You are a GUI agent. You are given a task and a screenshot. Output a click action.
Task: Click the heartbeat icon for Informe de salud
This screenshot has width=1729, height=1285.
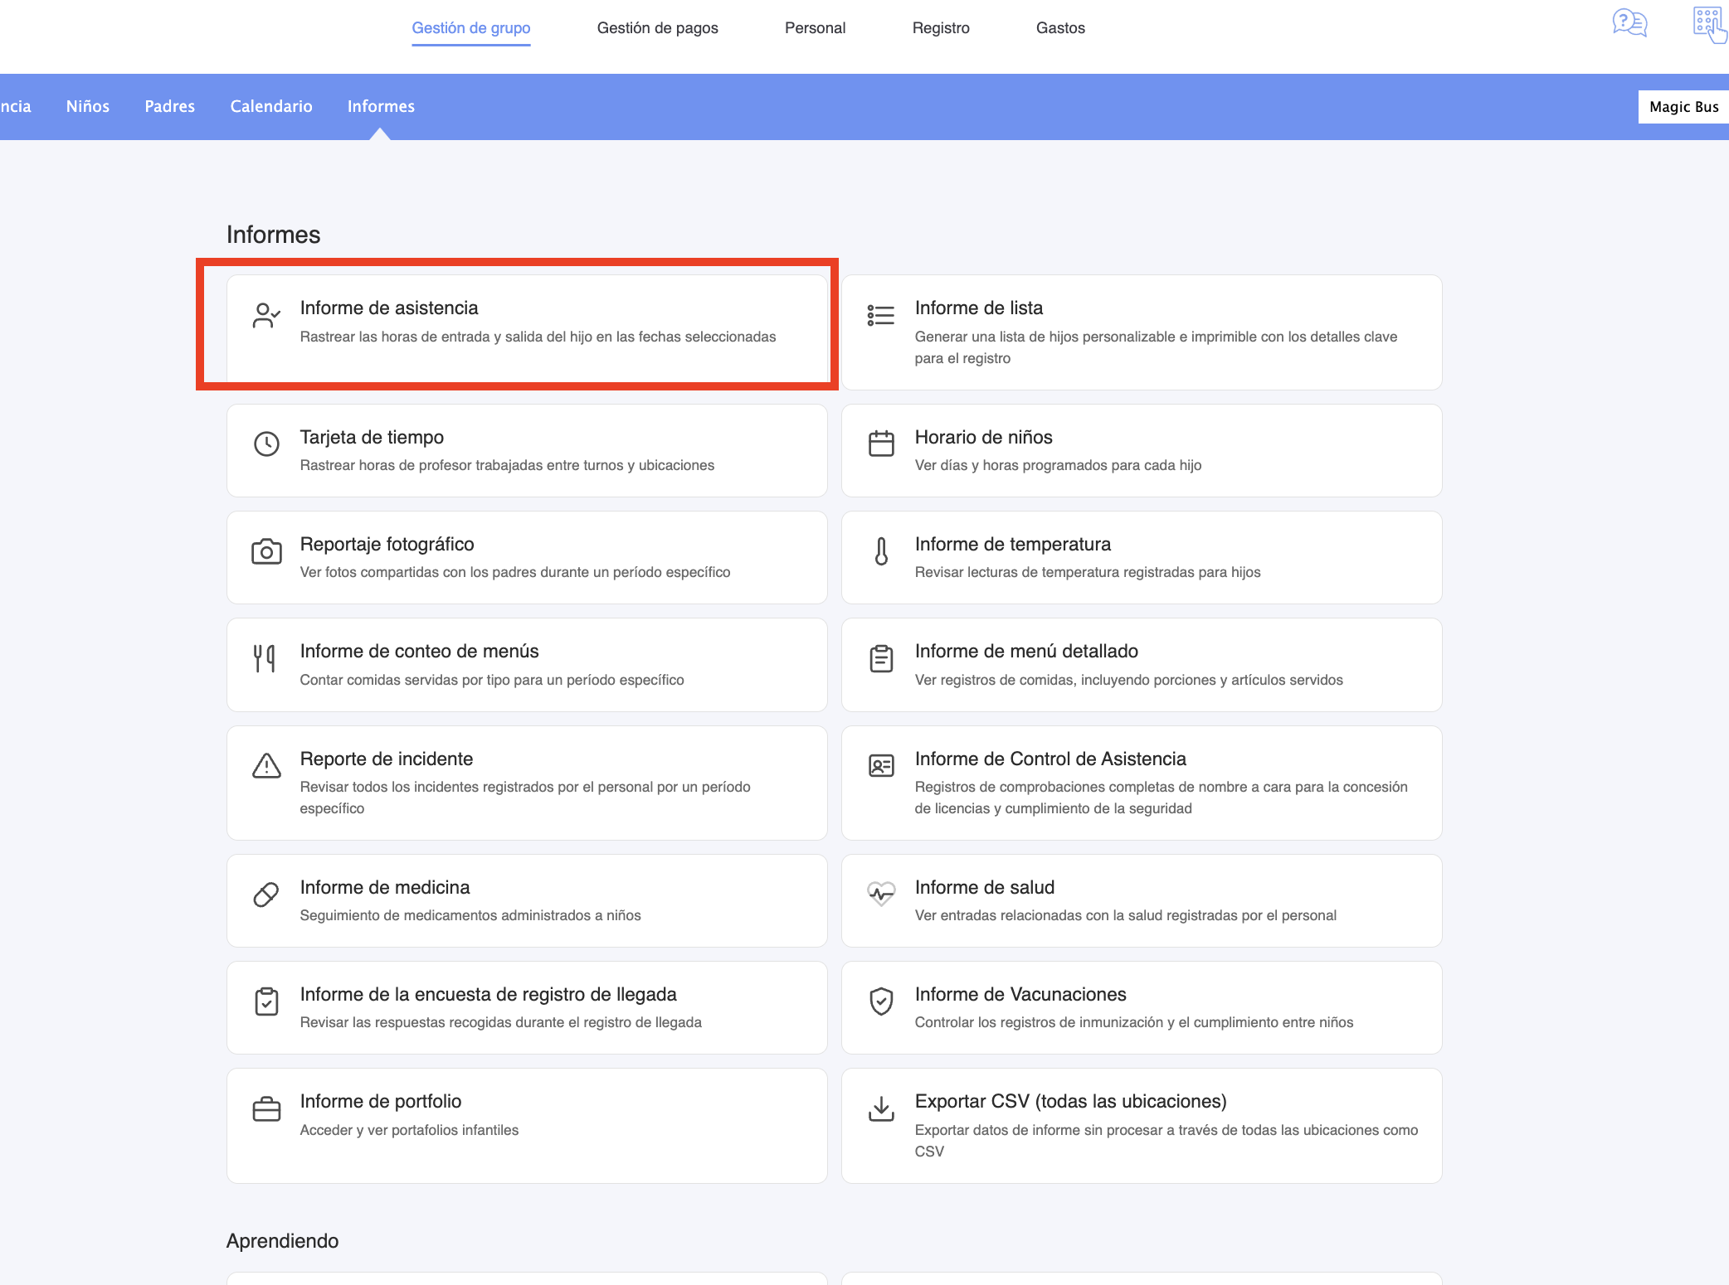coord(880,894)
